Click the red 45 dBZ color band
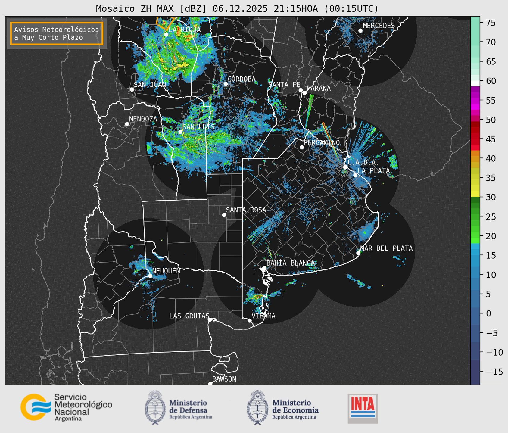The height and width of the screenshot is (433, 508). [475, 139]
